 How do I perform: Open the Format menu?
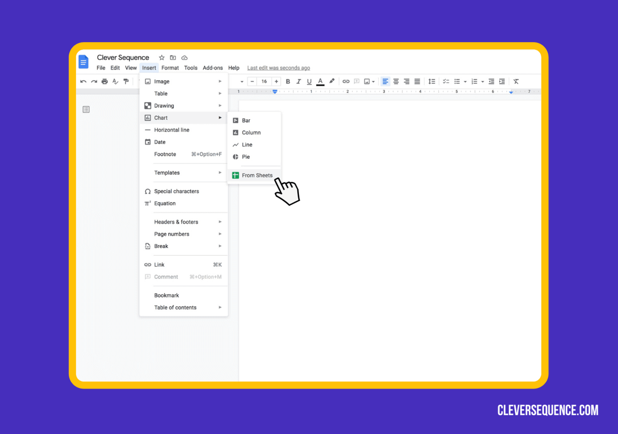coord(170,68)
